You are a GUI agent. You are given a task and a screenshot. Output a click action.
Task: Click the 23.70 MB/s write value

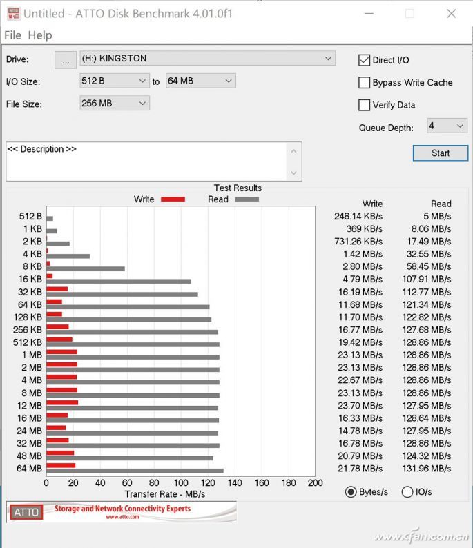click(x=360, y=405)
